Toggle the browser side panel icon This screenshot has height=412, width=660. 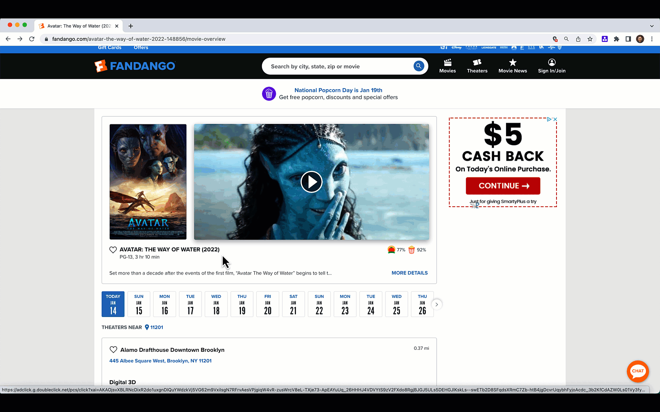pyautogui.click(x=628, y=39)
